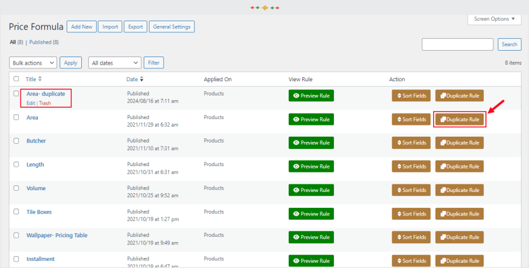Open General Settings
The height and width of the screenshot is (268, 529).
171,27
